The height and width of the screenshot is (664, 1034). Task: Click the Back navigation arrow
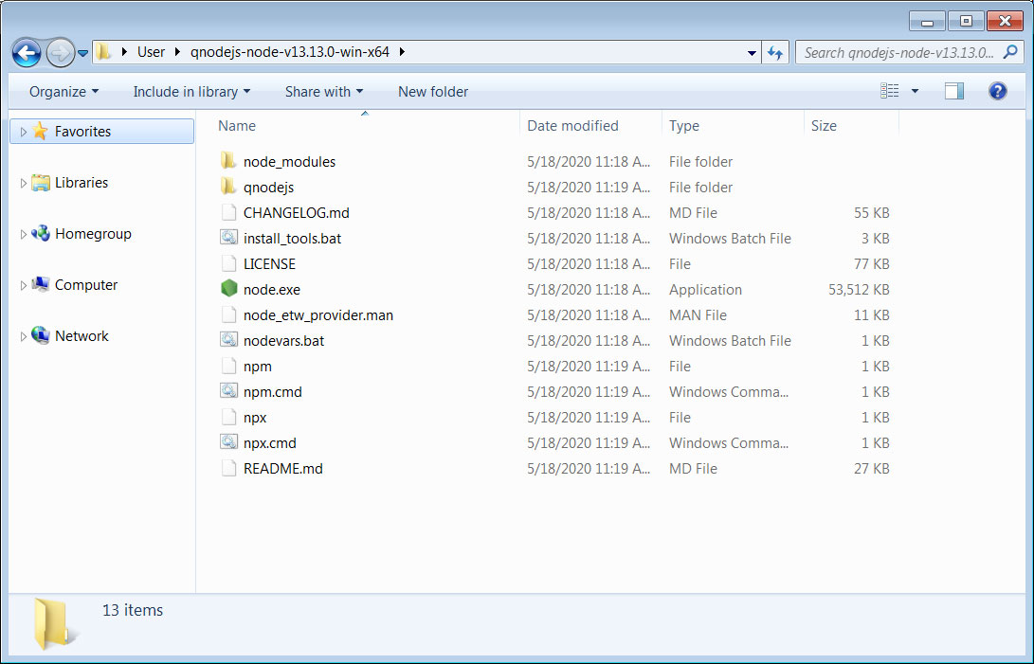(x=27, y=53)
